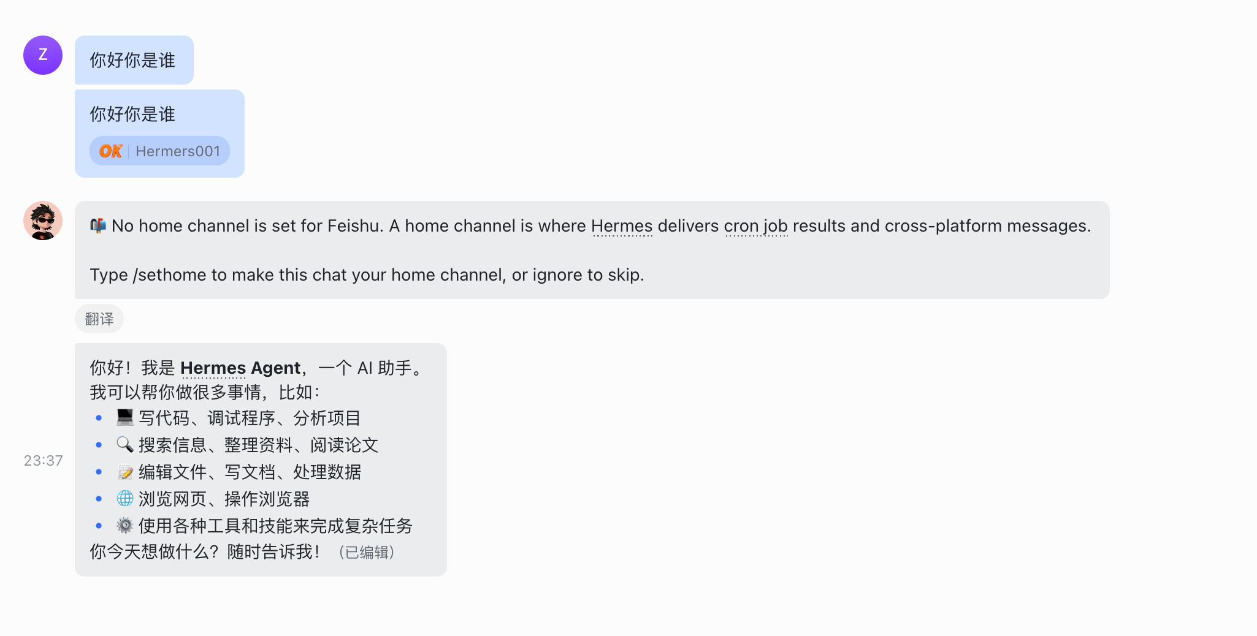
Task: Open the bot avatar with sunglasses
Action: 43,221
